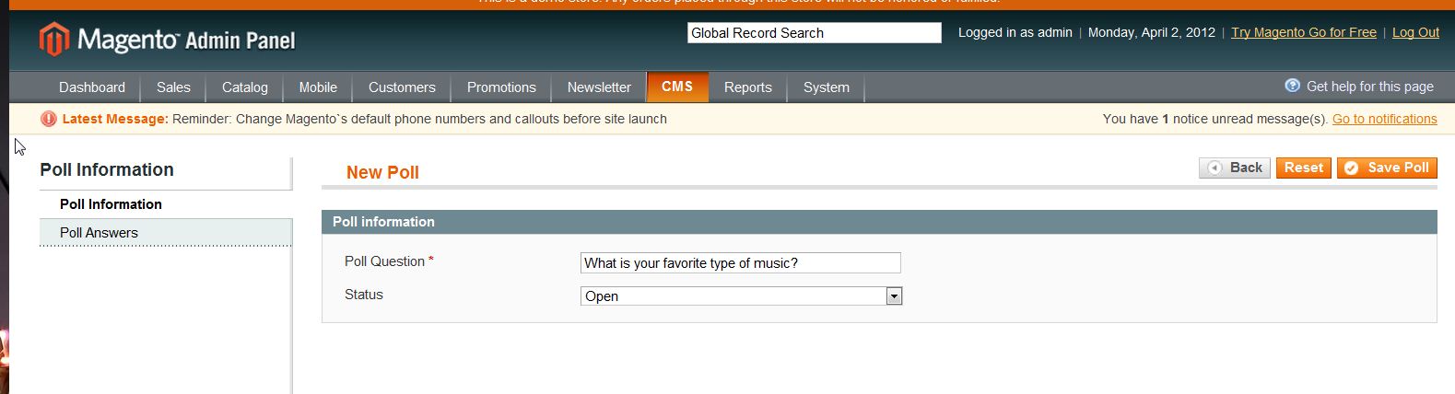The width and height of the screenshot is (1455, 394).
Task: Switch to the Poll Answers tab
Action: point(99,233)
